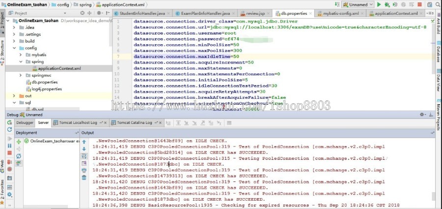Open the Debugger tab
442x209 pixels.
(x=25, y=122)
